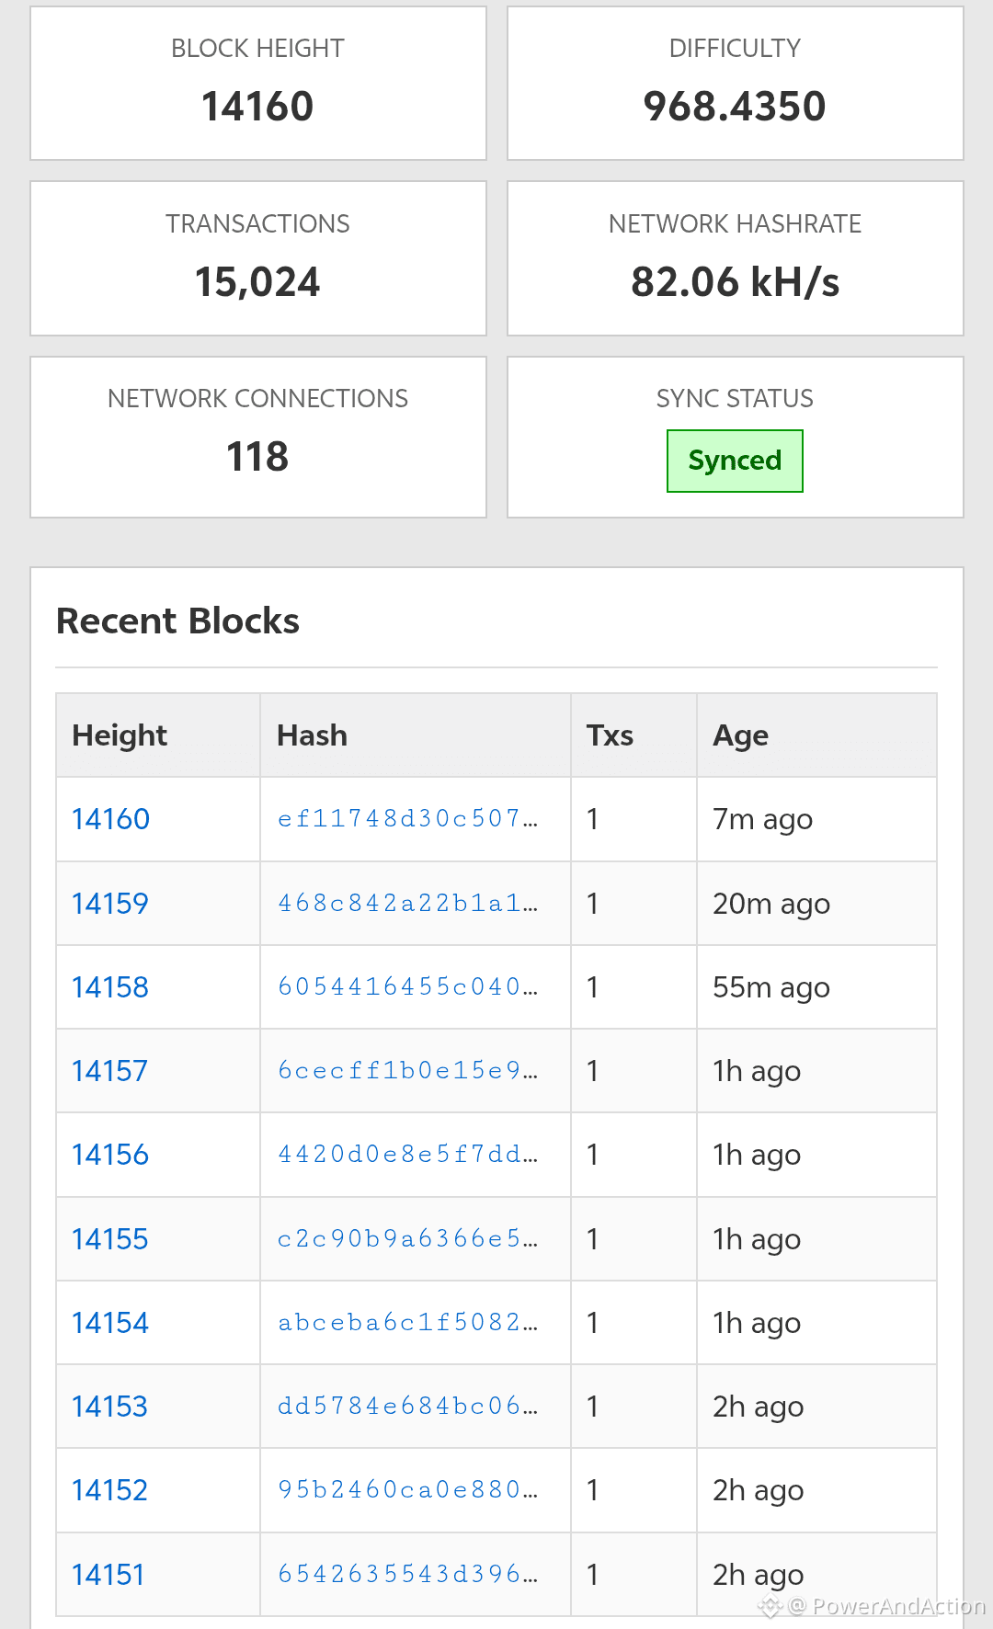The image size is (993, 1629).
Task: Click block height 14153
Action: point(110,1407)
